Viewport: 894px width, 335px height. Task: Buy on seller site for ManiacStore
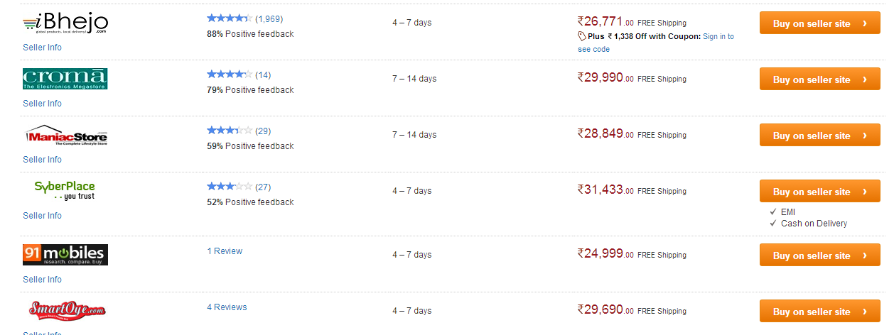pyautogui.click(x=819, y=135)
